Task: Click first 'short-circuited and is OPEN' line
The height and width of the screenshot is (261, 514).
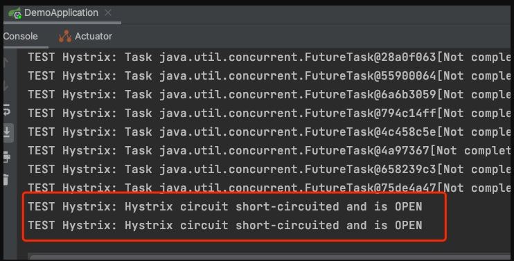Action: click(225, 206)
